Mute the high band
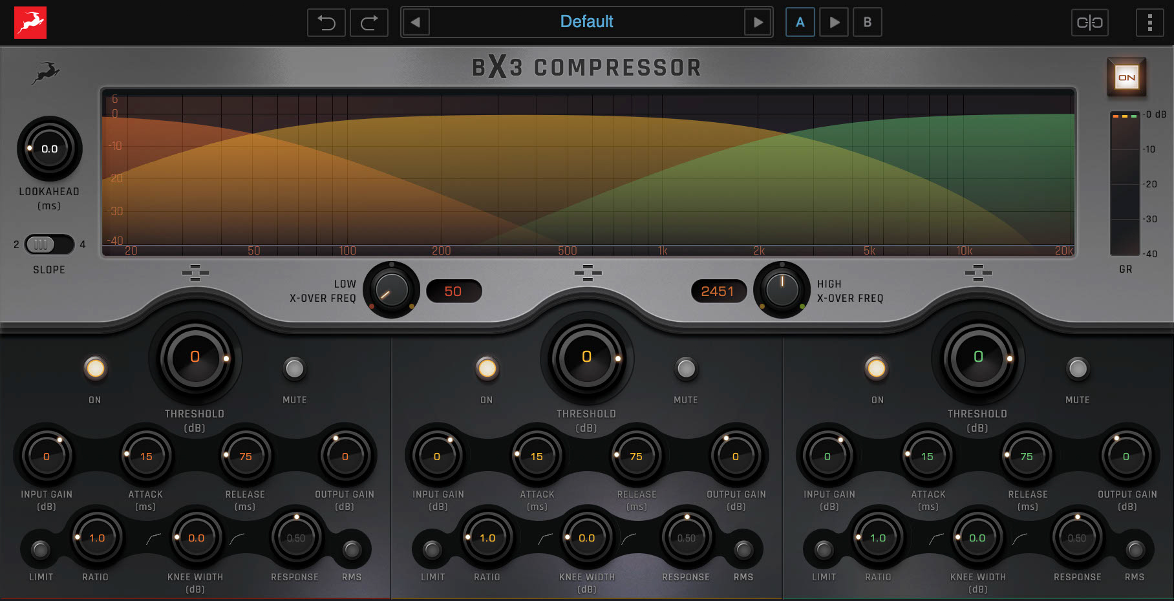1174x601 pixels. tap(1078, 368)
